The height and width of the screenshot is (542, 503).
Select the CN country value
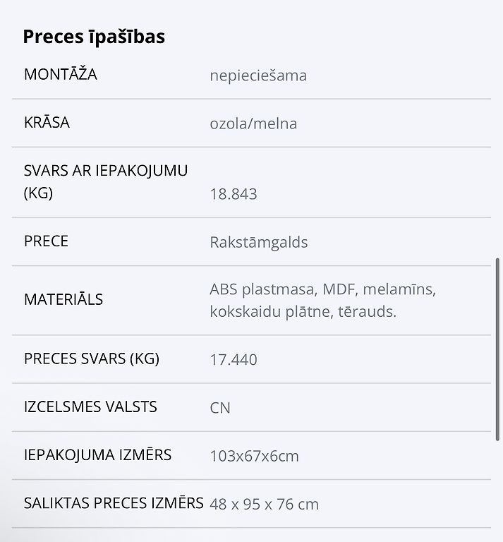(220, 408)
